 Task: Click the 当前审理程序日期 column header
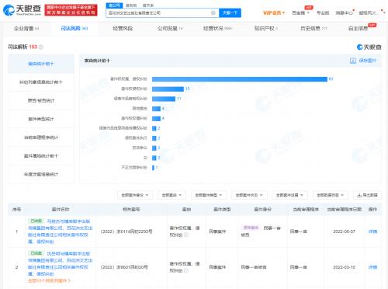click(344, 209)
